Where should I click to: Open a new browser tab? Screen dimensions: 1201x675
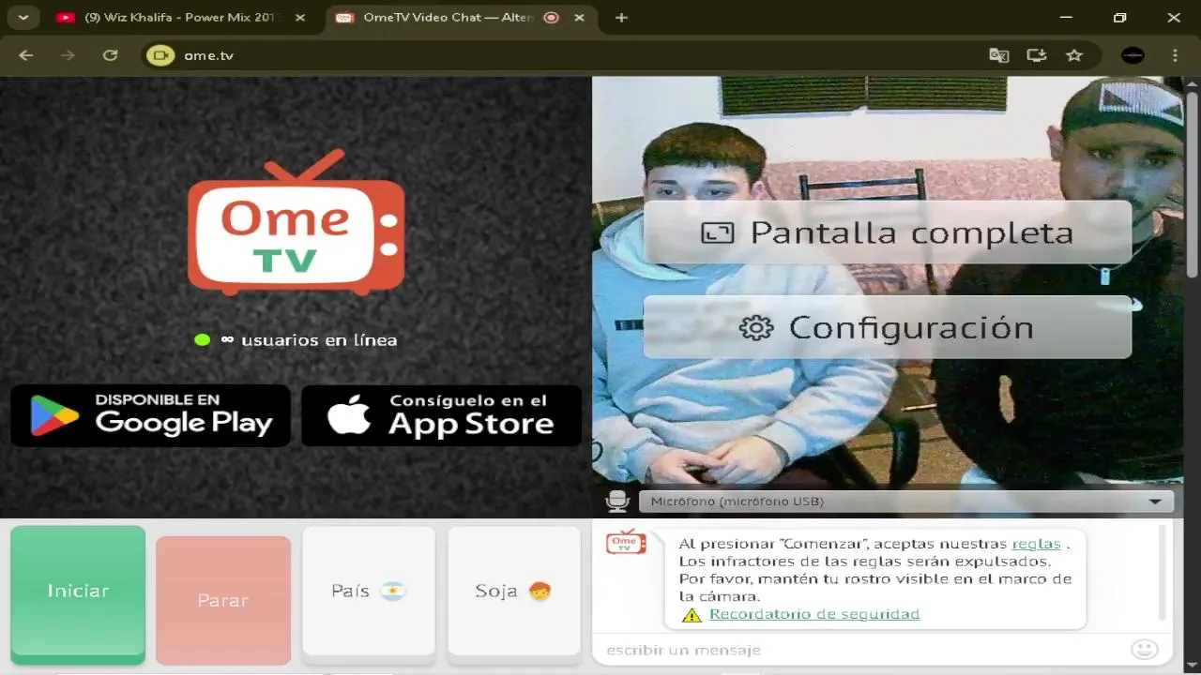[x=621, y=17]
